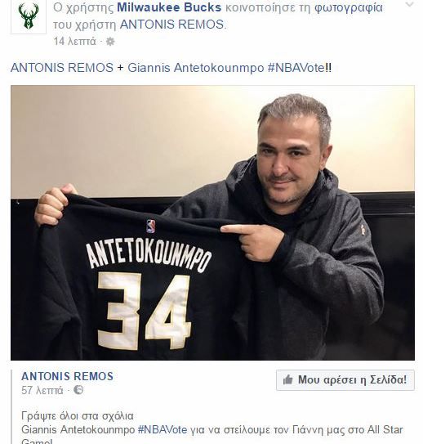Open the post options chevron at top right
The width and height of the screenshot is (423, 444).
click(409, 4)
